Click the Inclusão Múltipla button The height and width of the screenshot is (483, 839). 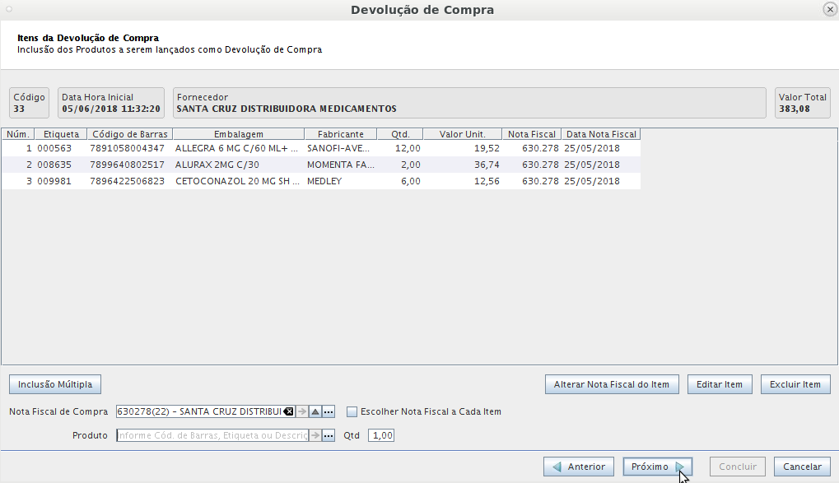(x=55, y=384)
